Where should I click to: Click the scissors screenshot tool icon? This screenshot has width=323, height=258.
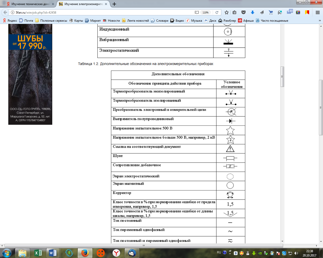click(280, 12)
